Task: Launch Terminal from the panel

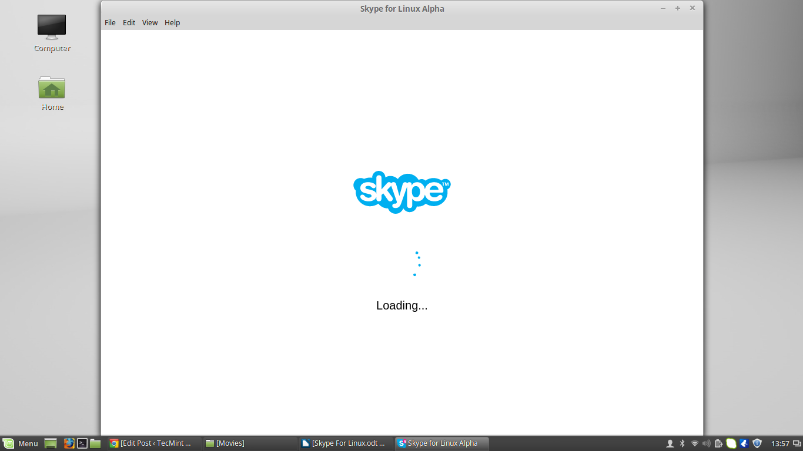Action: pyautogui.click(x=82, y=443)
